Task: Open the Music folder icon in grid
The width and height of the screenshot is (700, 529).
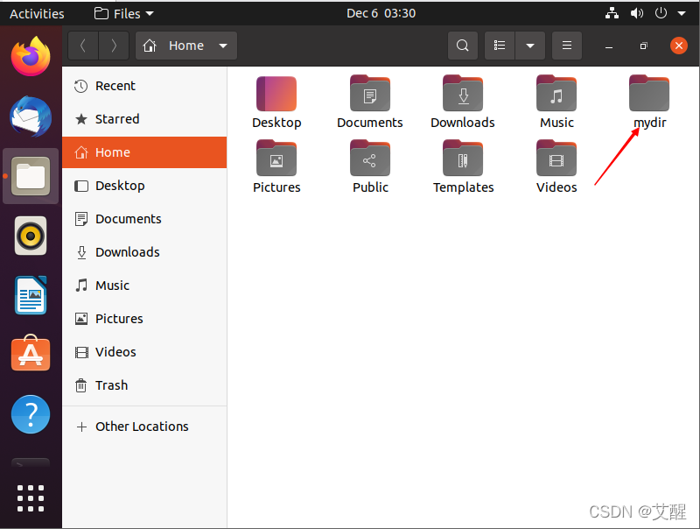Action: [x=556, y=94]
